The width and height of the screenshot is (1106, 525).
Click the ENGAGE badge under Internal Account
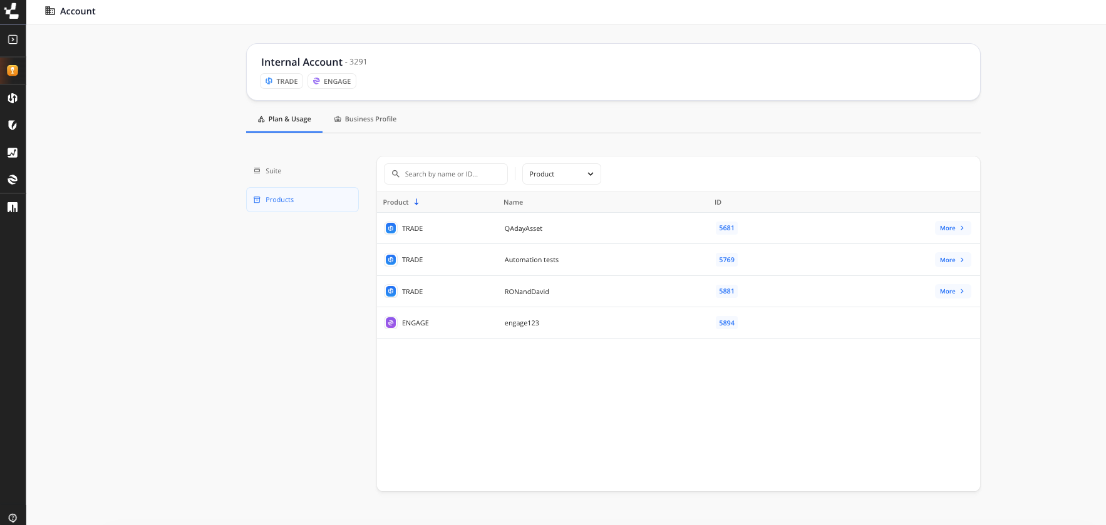pyautogui.click(x=332, y=81)
